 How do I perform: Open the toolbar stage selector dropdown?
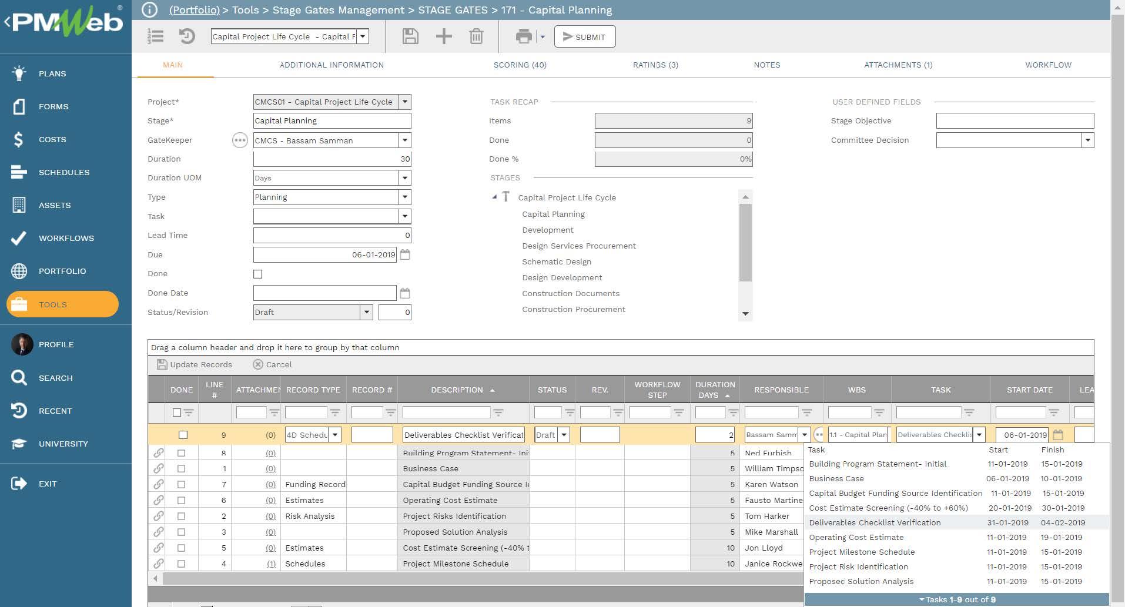[363, 36]
